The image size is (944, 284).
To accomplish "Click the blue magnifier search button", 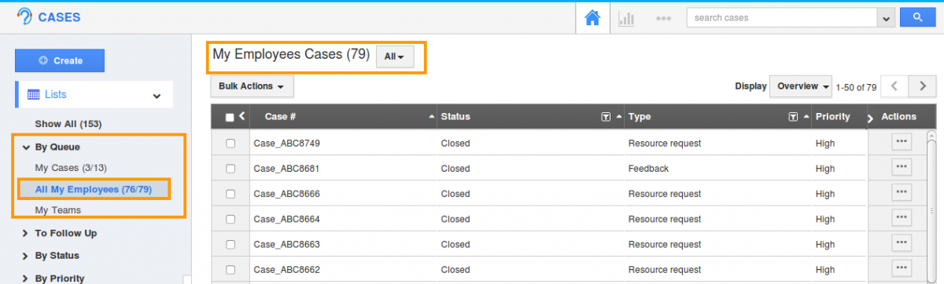I will (916, 17).
